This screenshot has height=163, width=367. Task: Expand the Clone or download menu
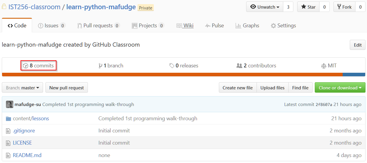[x=340, y=88]
